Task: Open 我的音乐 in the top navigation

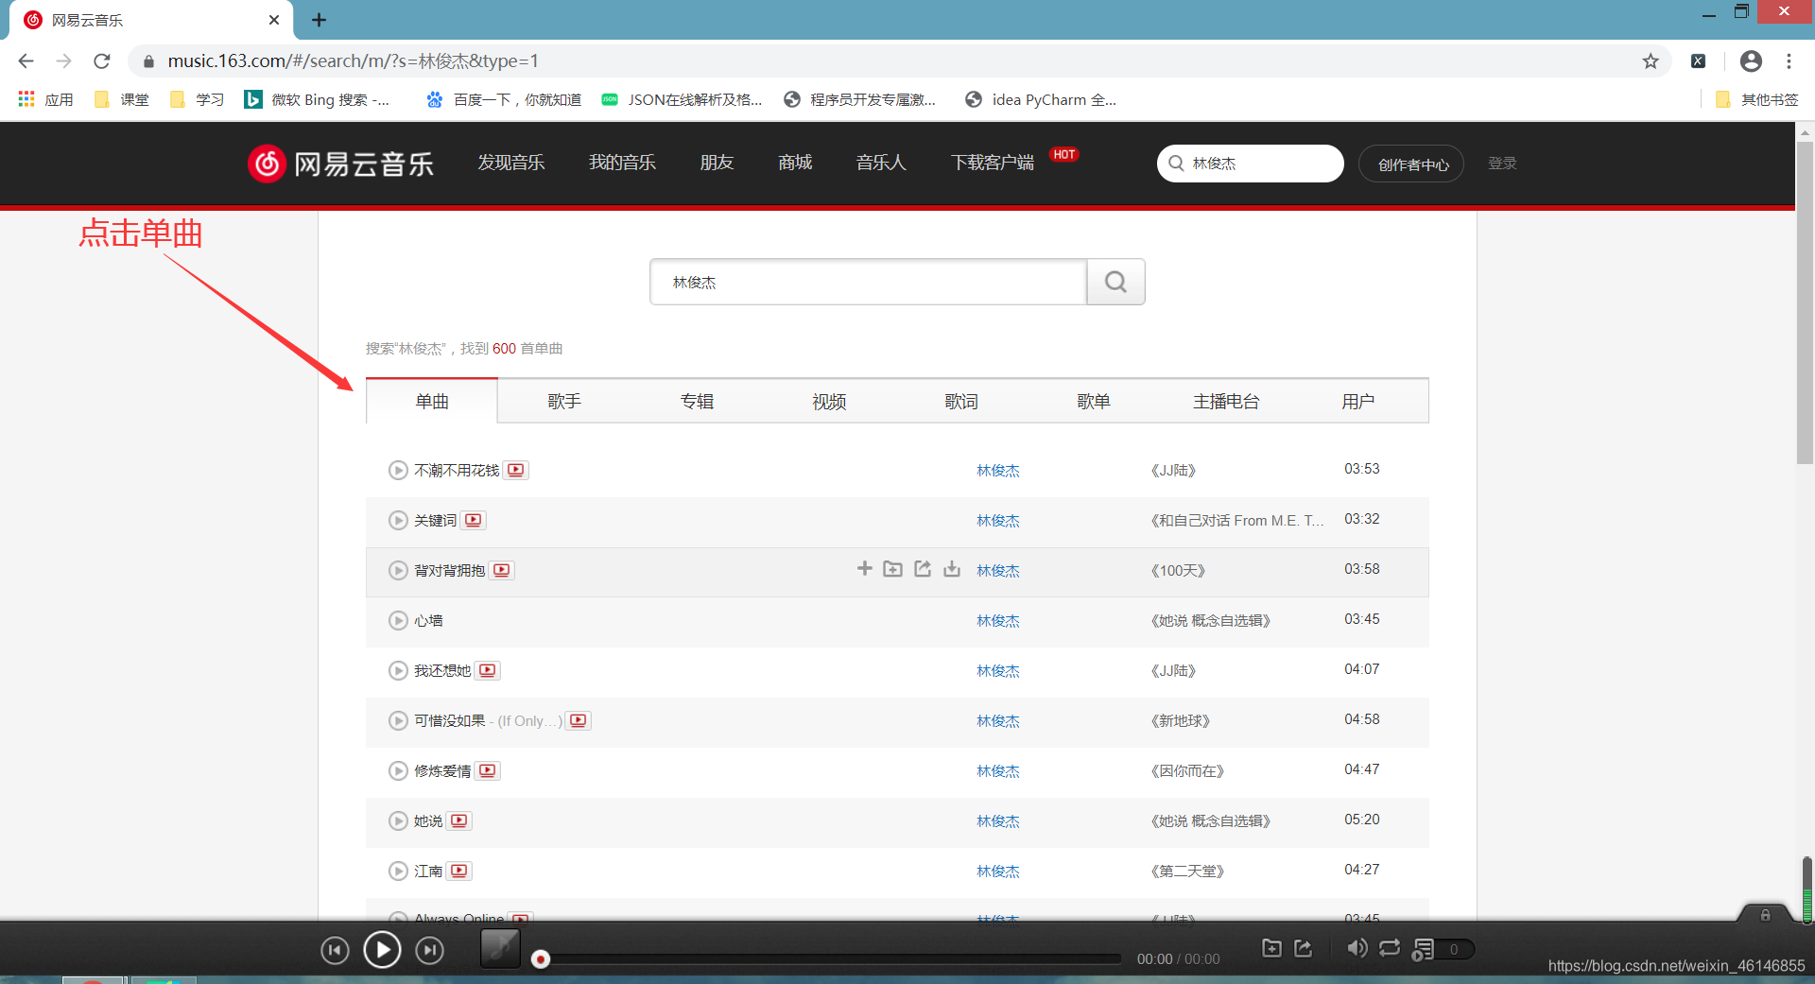Action: [622, 163]
